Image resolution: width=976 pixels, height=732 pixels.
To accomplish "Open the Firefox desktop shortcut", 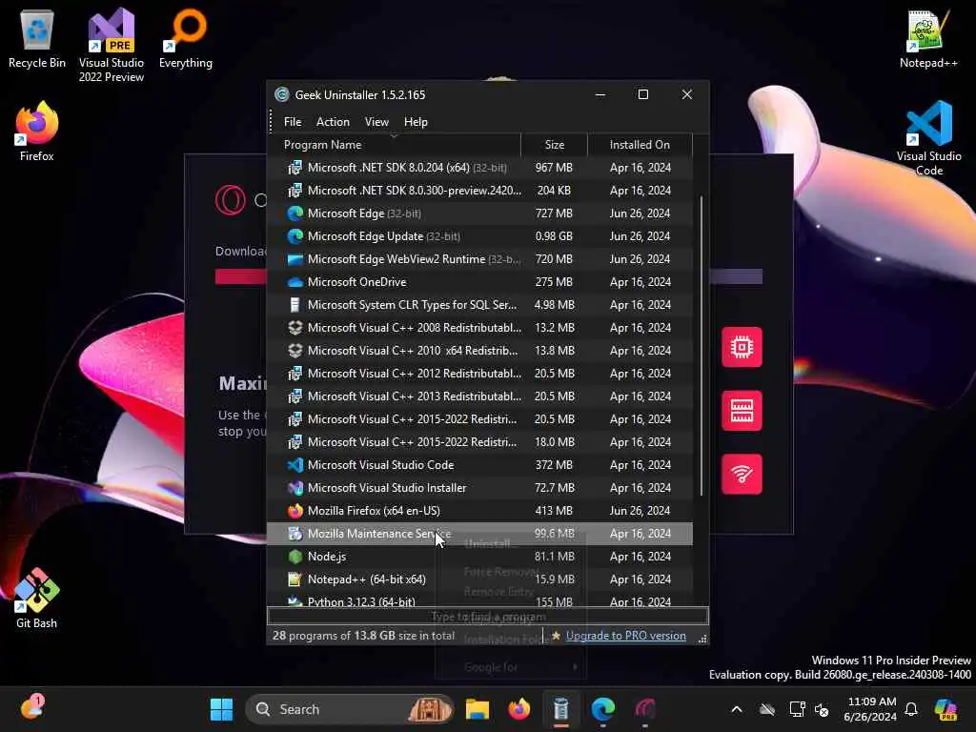I will click(x=37, y=132).
